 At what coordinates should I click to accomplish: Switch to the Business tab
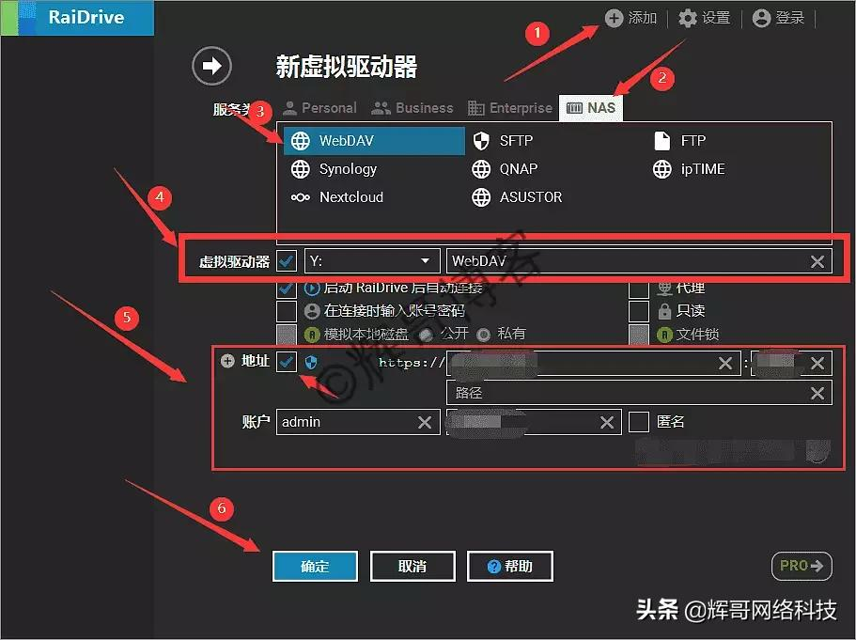[412, 108]
